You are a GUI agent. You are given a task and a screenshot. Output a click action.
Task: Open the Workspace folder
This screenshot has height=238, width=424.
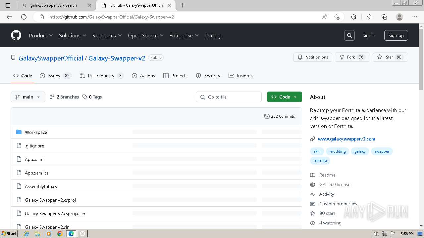pos(36,132)
